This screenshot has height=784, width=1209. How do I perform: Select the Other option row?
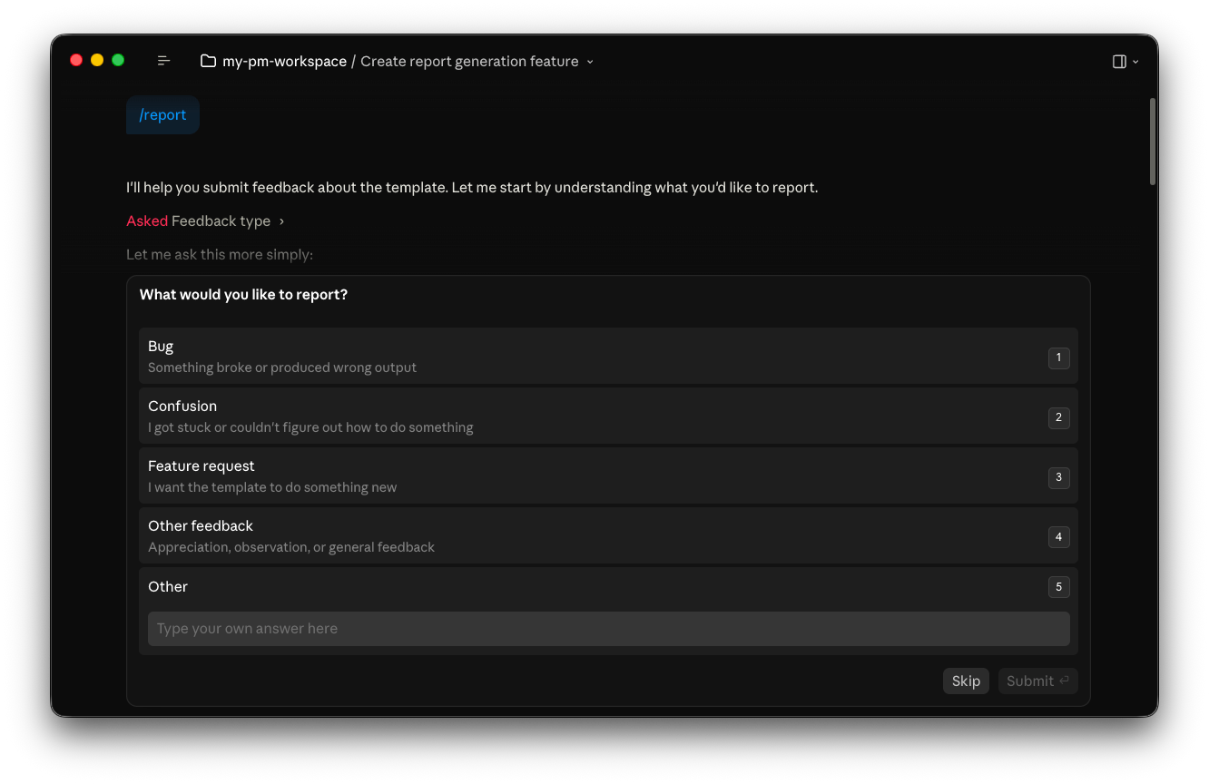[x=608, y=587]
